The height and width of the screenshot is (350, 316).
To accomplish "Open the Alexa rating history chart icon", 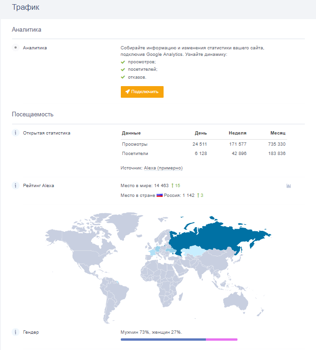I will pyautogui.click(x=289, y=186).
